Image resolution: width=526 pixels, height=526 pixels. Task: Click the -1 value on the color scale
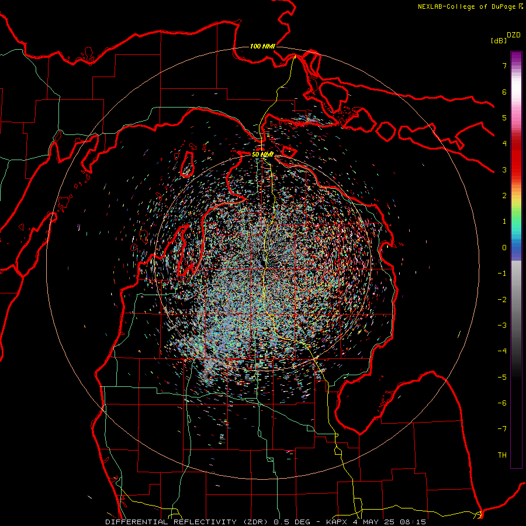click(502, 274)
